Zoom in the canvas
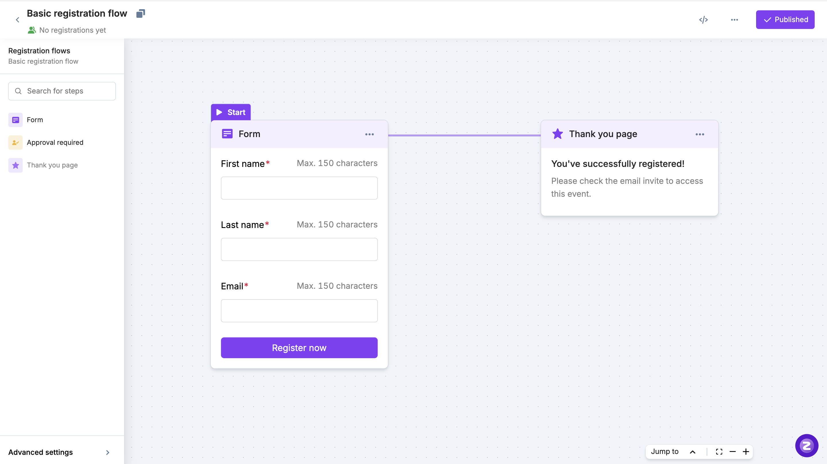827x464 pixels. [x=746, y=451]
